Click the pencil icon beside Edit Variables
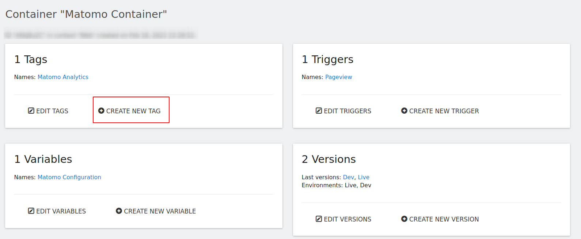581x239 pixels. 31,211
